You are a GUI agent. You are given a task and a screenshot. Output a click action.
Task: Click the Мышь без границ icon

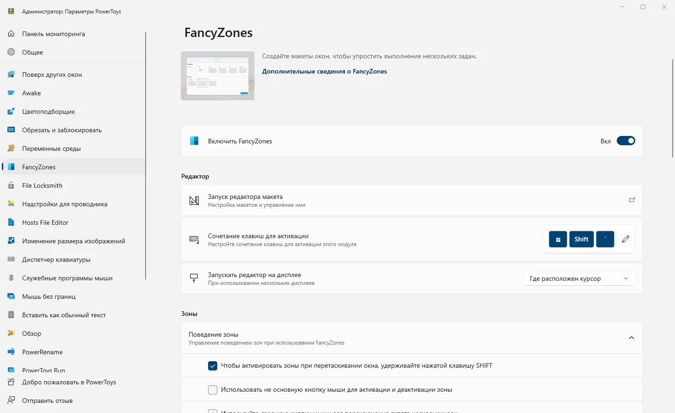tap(11, 296)
